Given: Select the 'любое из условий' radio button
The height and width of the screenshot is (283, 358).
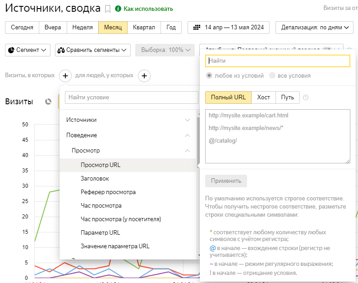Looking at the screenshot, I should [x=209, y=75].
